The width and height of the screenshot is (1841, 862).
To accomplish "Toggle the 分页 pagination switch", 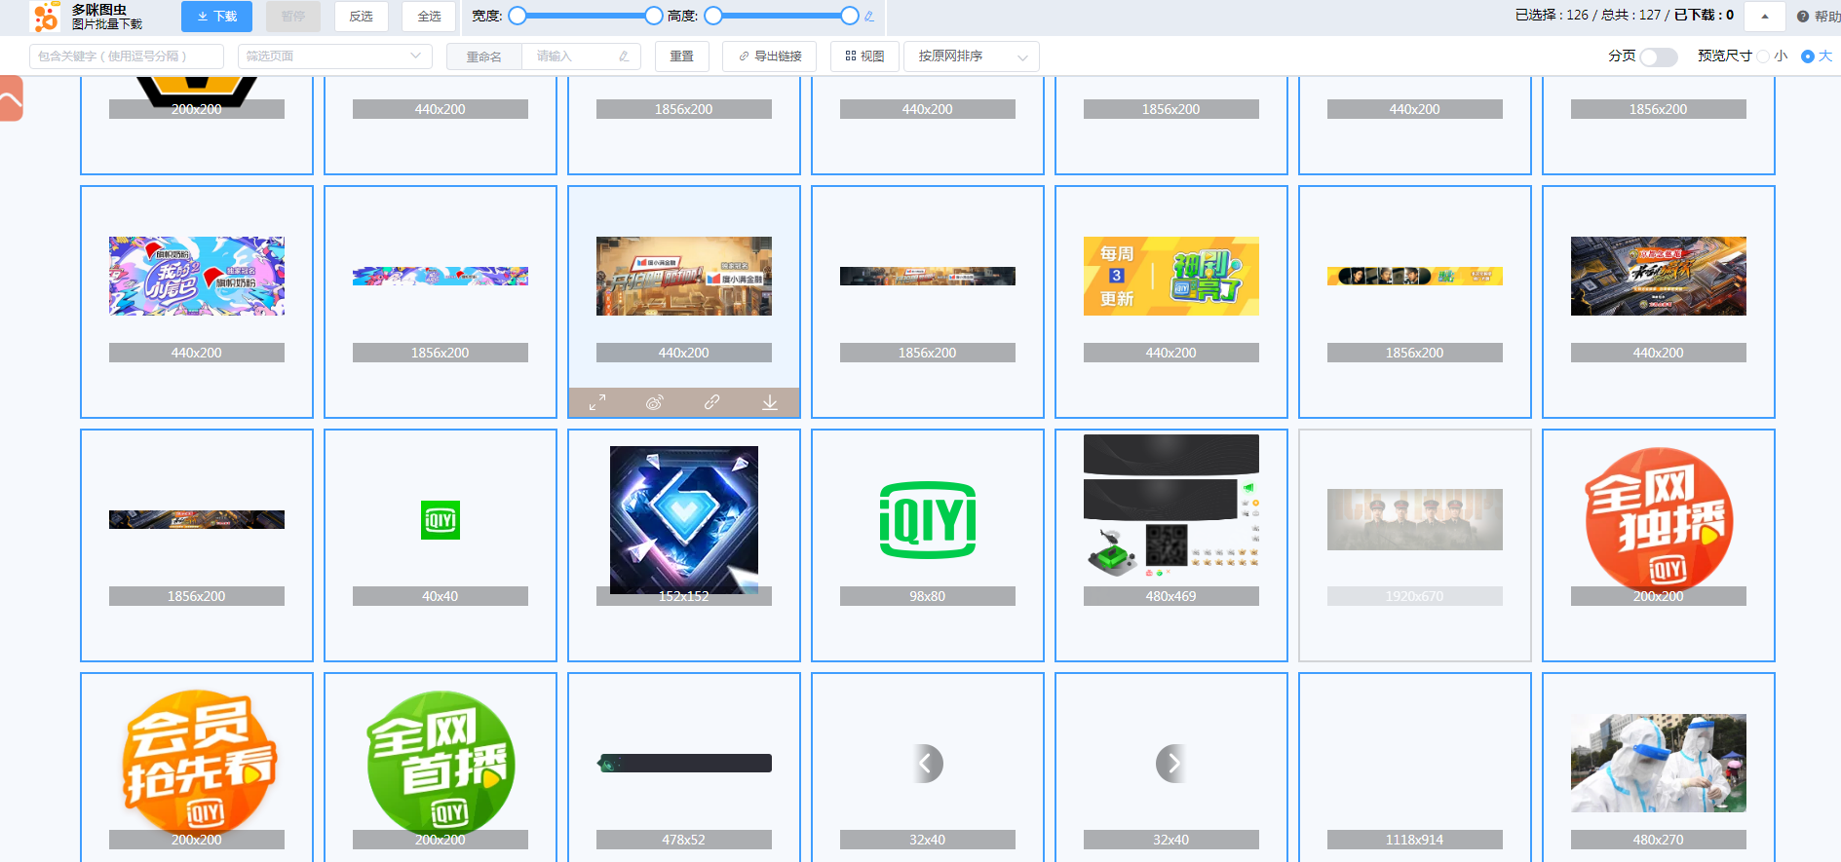I will pyautogui.click(x=1658, y=56).
